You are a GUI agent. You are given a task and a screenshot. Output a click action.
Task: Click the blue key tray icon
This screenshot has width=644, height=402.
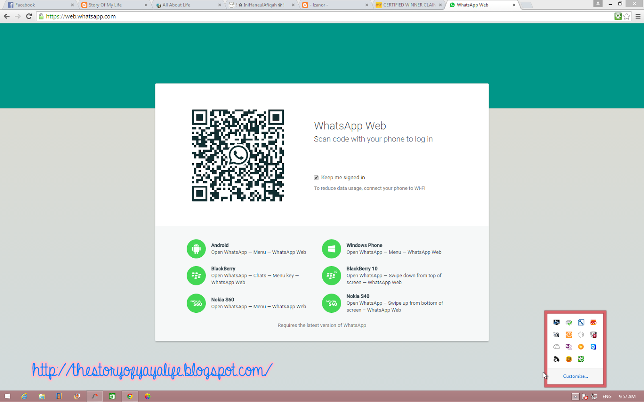(x=581, y=322)
